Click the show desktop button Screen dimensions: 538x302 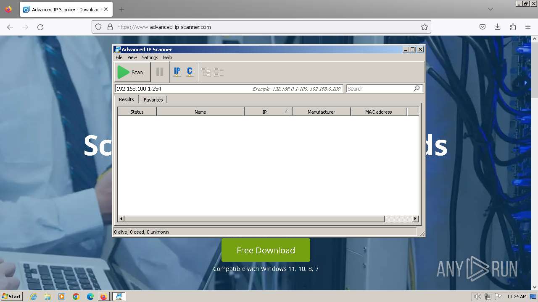533,297
